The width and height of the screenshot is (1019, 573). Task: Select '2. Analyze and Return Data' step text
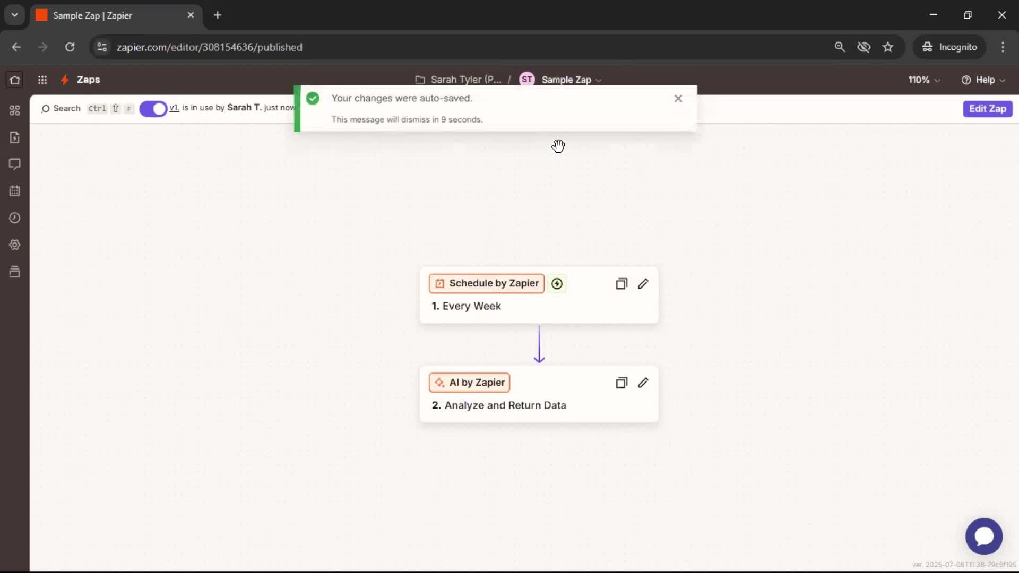499,405
